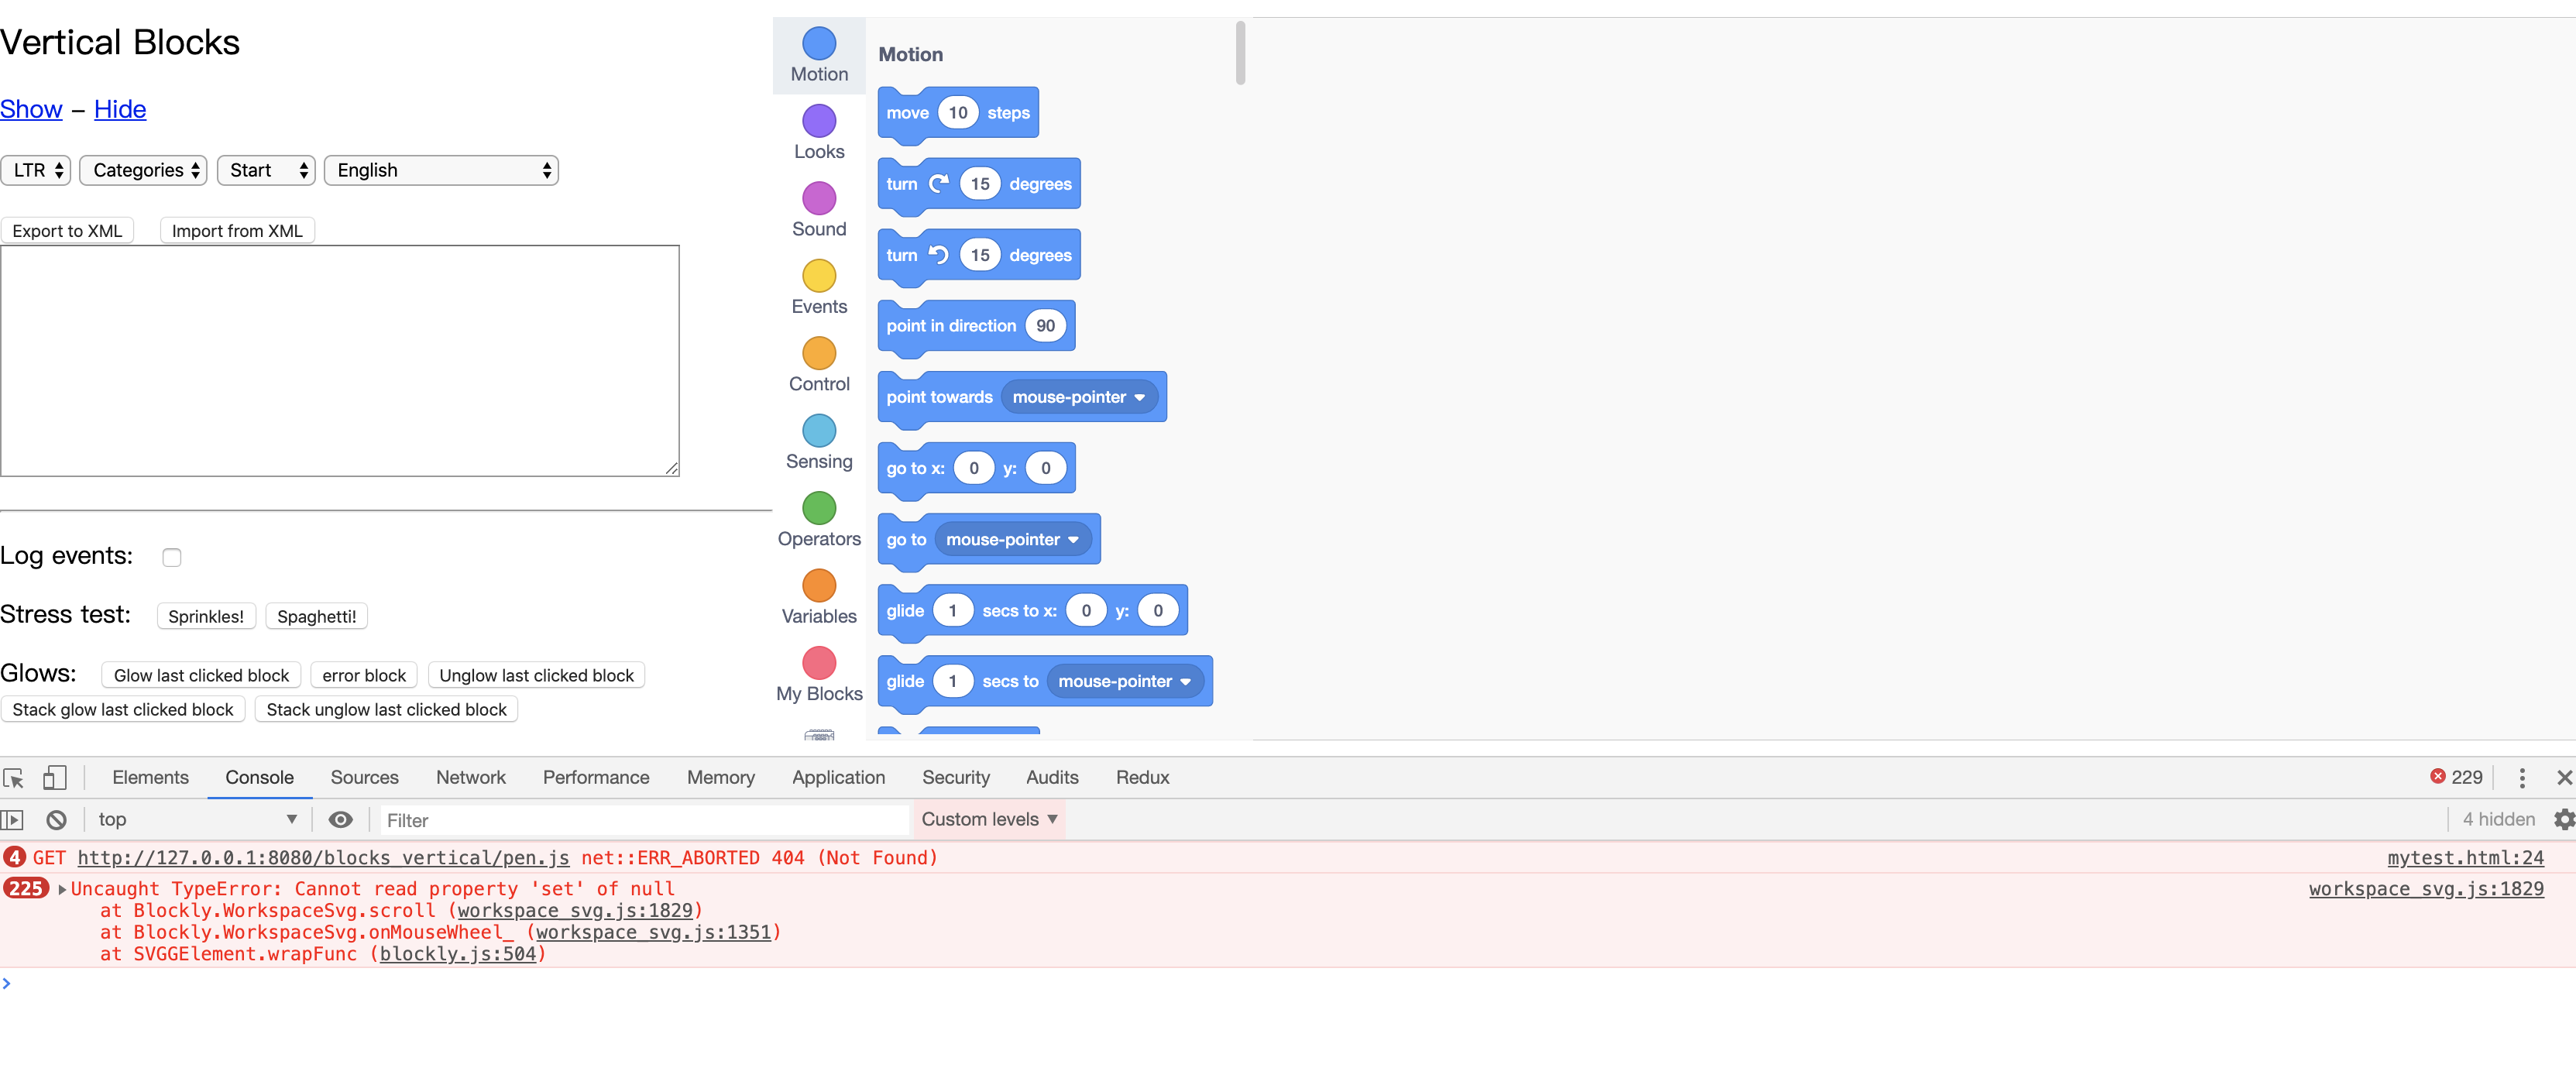Open the Start position dropdown
This screenshot has width=2576, height=1092.
[266, 170]
